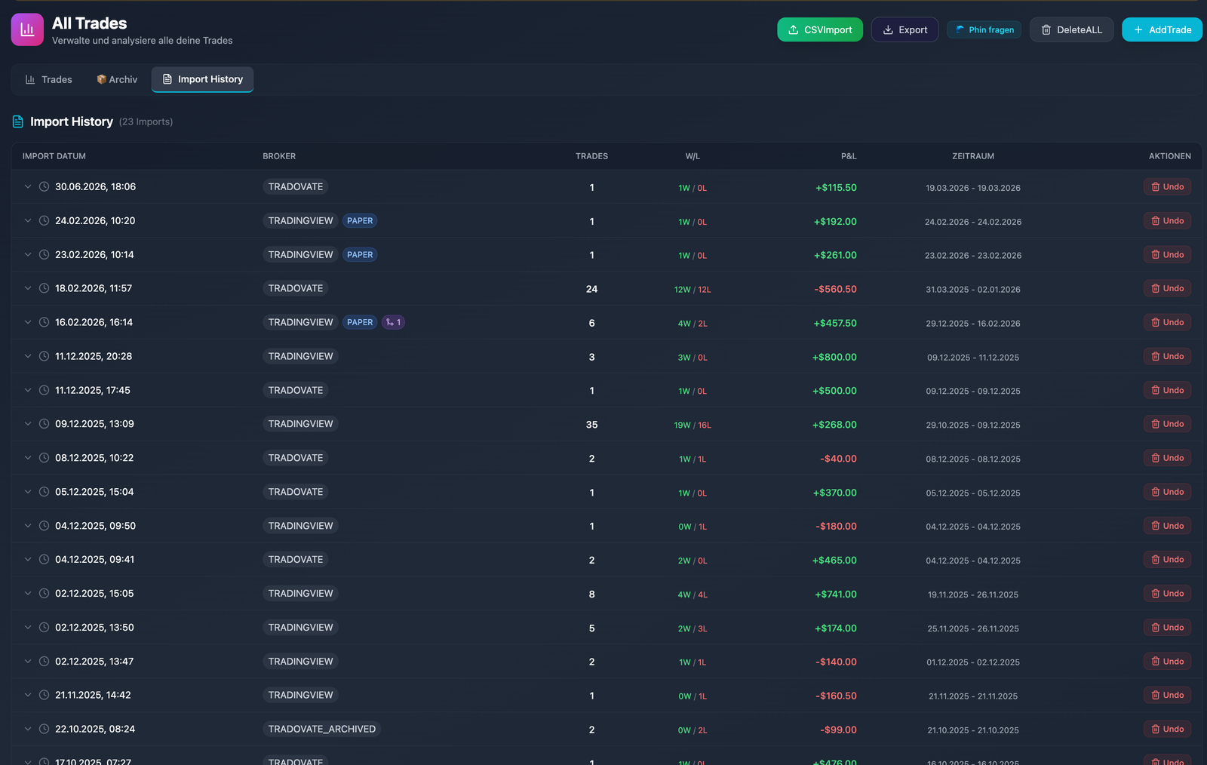Expand the 11.12.2025, 20:28 import row
Screen dimensions: 1207x765
tap(28, 356)
